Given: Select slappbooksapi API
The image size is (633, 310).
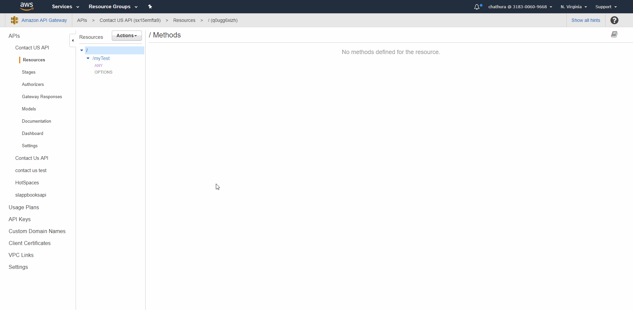Looking at the screenshot, I should 31,195.
